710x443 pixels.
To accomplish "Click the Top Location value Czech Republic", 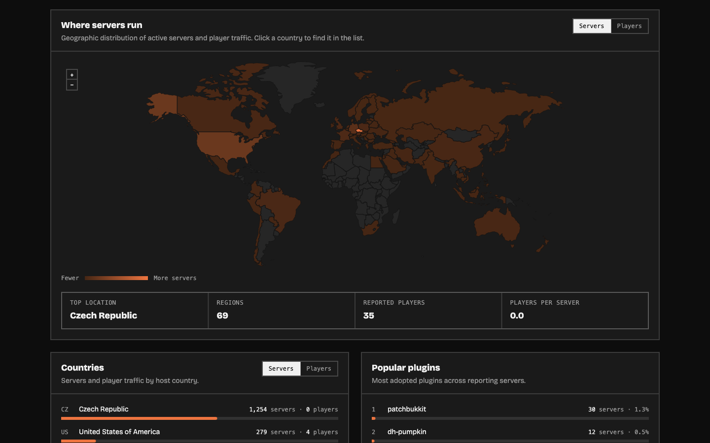I will [x=104, y=316].
